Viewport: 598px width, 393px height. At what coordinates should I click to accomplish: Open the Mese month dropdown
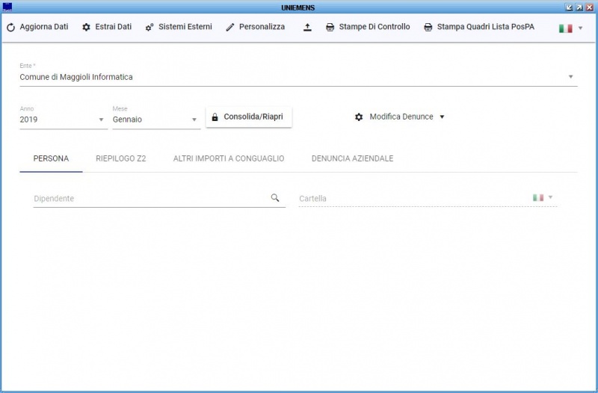194,120
